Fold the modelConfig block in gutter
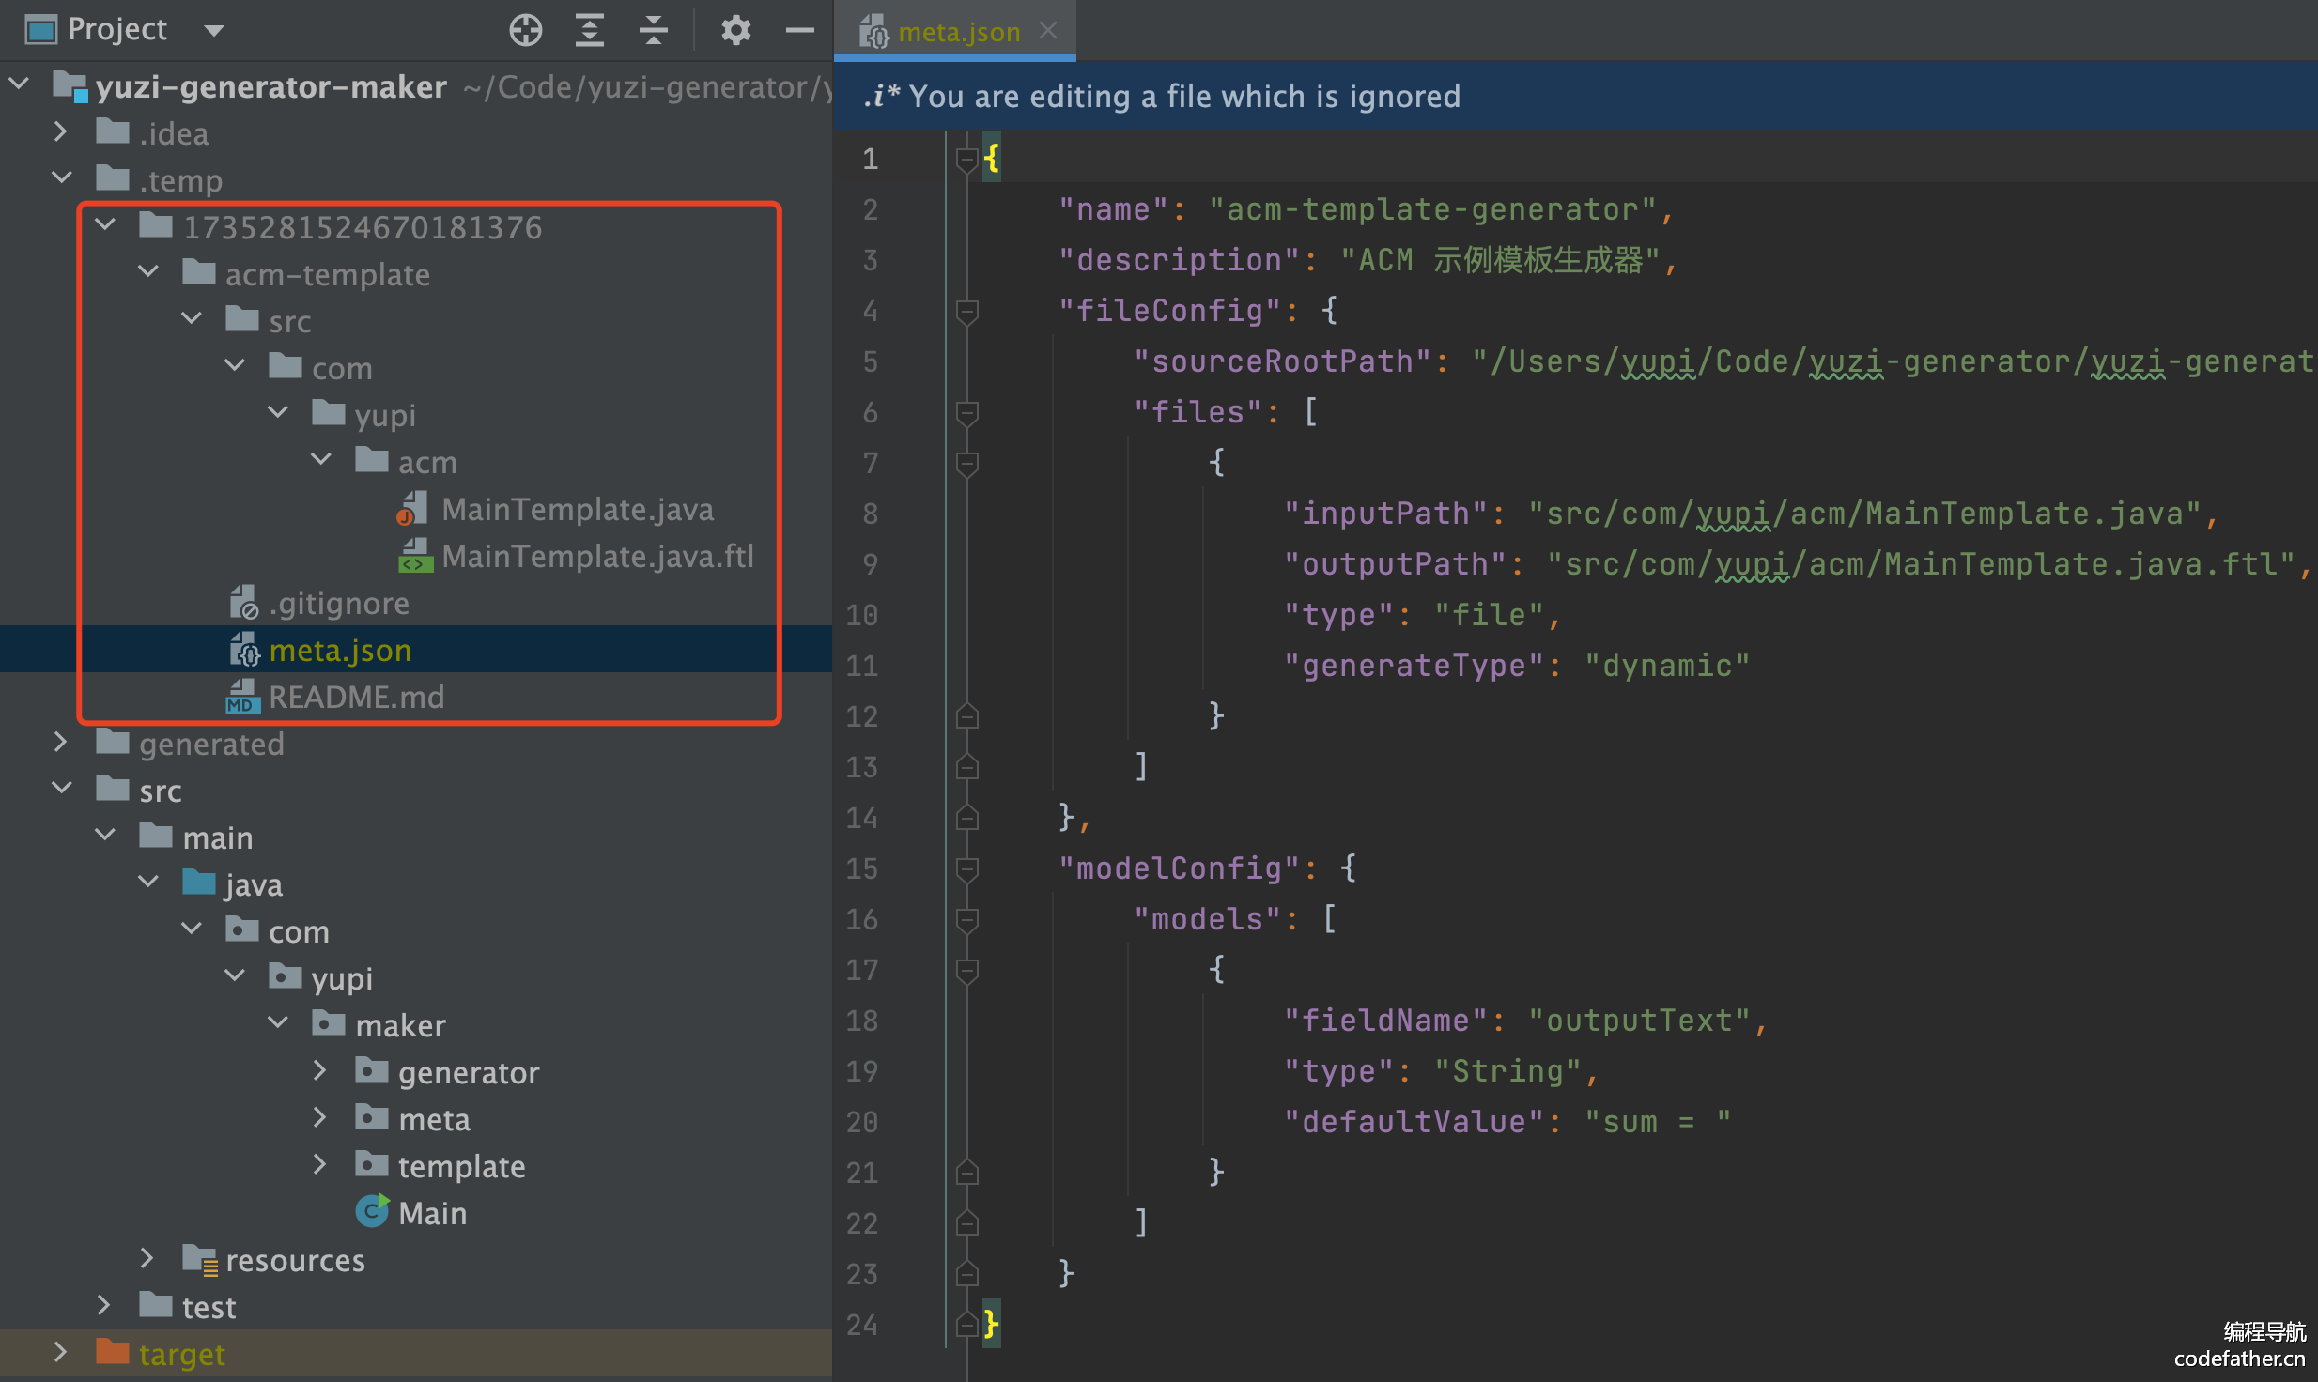This screenshot has height=1382, width=2318. 966,868
